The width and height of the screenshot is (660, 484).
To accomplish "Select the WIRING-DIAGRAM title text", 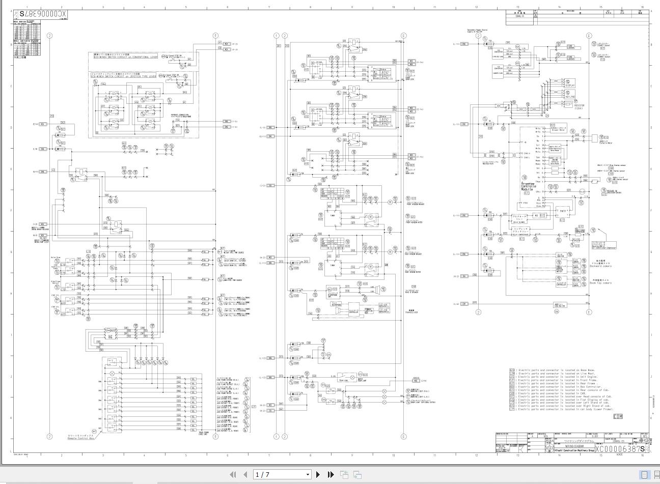I will tap(574, 446).
